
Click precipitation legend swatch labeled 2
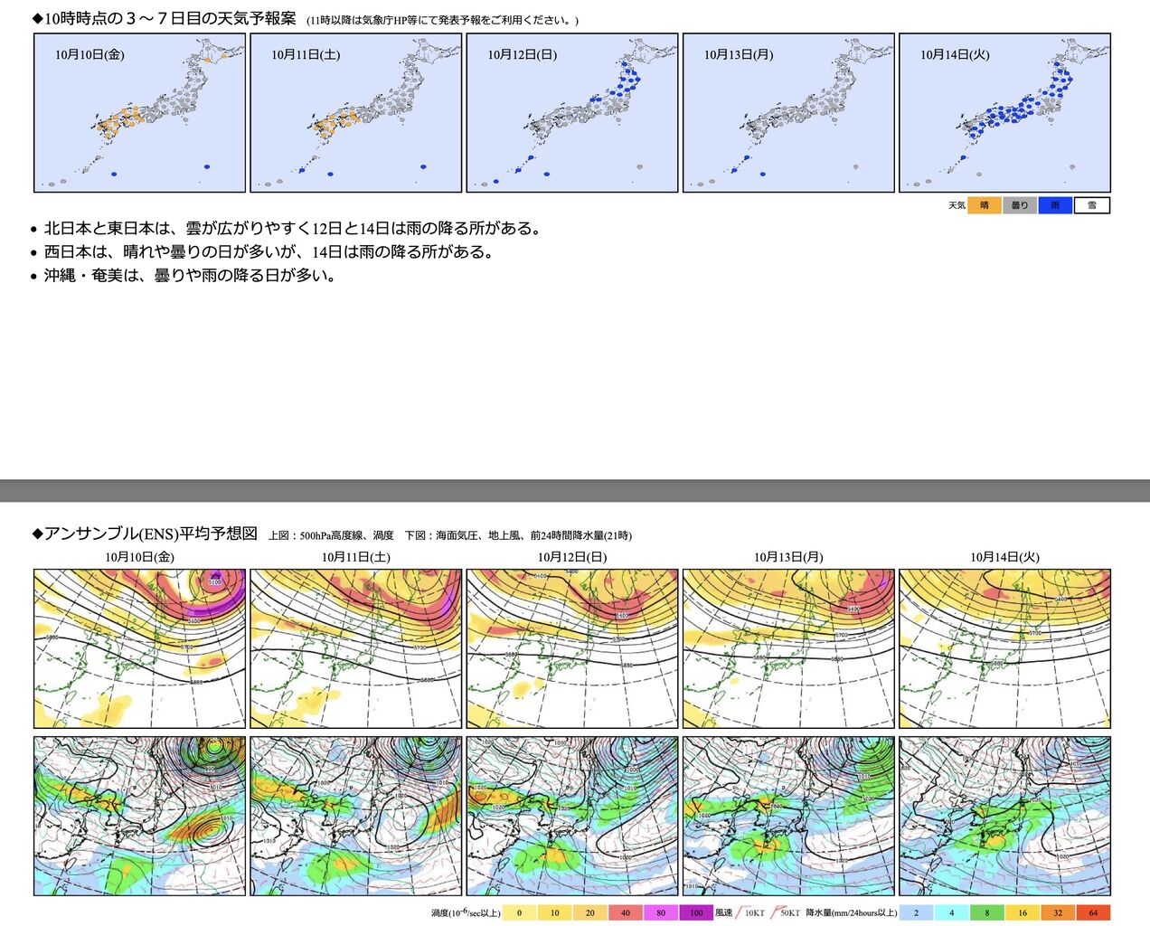(x=916, y=912)
